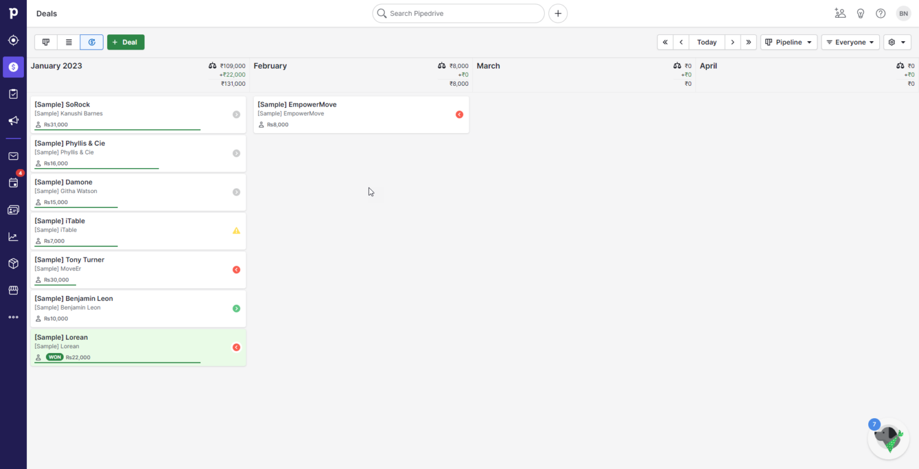
Task: Switch to pipeline (kanban) view
Action: tap(46, 42)
